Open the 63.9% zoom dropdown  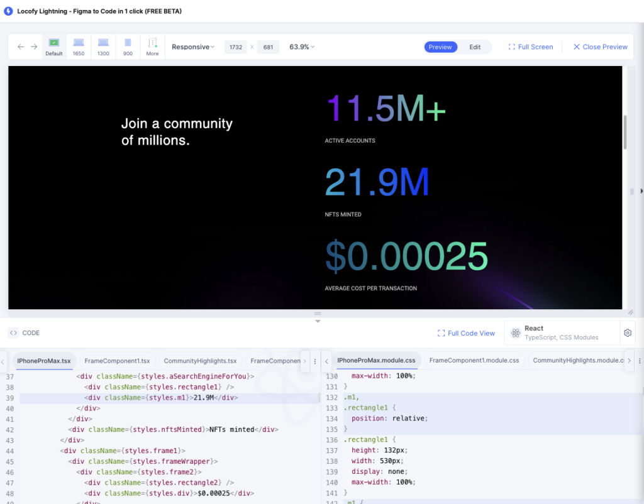301,47
